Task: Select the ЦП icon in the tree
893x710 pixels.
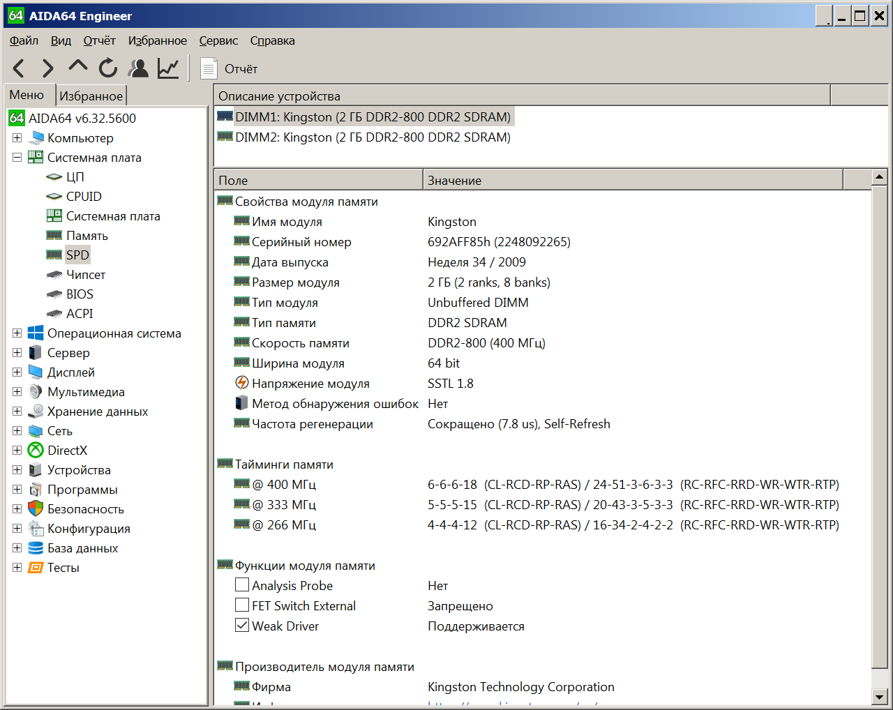Action: 54,177
